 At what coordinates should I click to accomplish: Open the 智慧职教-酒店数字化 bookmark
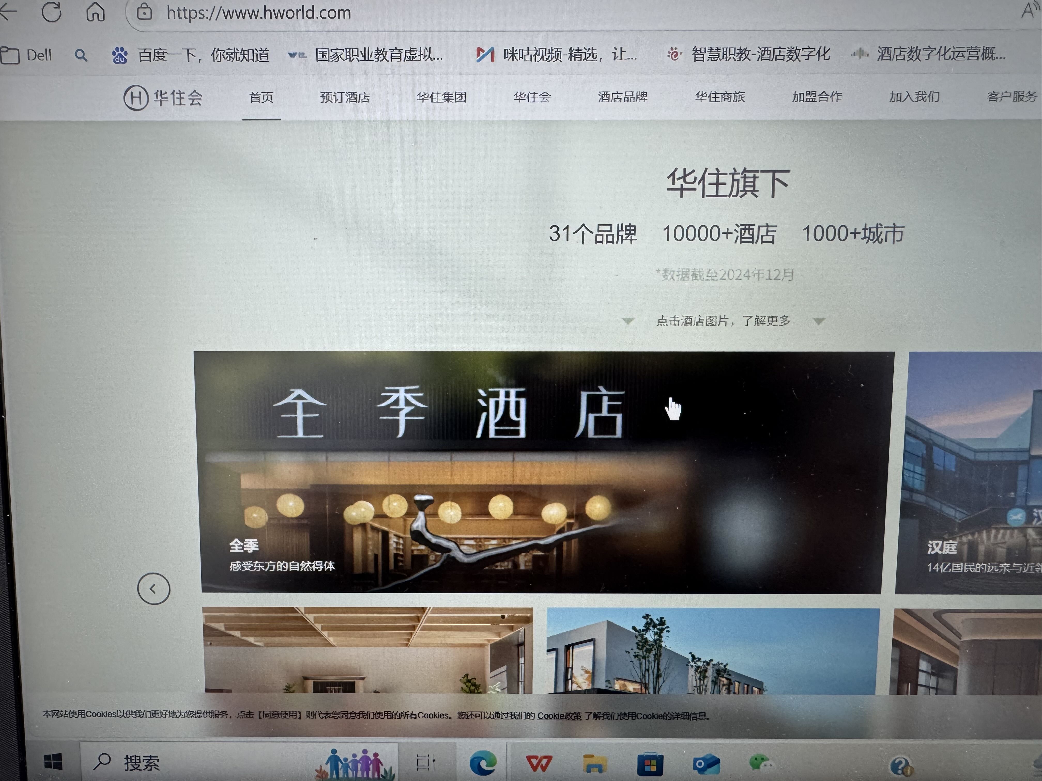(x=748, y=54)
